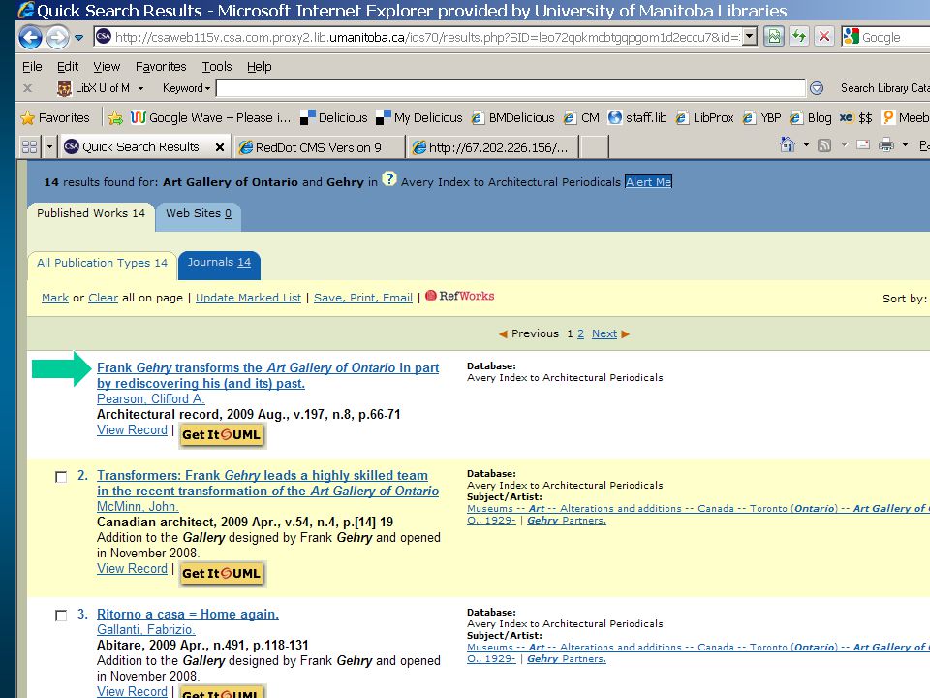The width and height of the screenshot is (930, 698).
Task: Open the Favorites menu
Action: [x=161, y=67]
